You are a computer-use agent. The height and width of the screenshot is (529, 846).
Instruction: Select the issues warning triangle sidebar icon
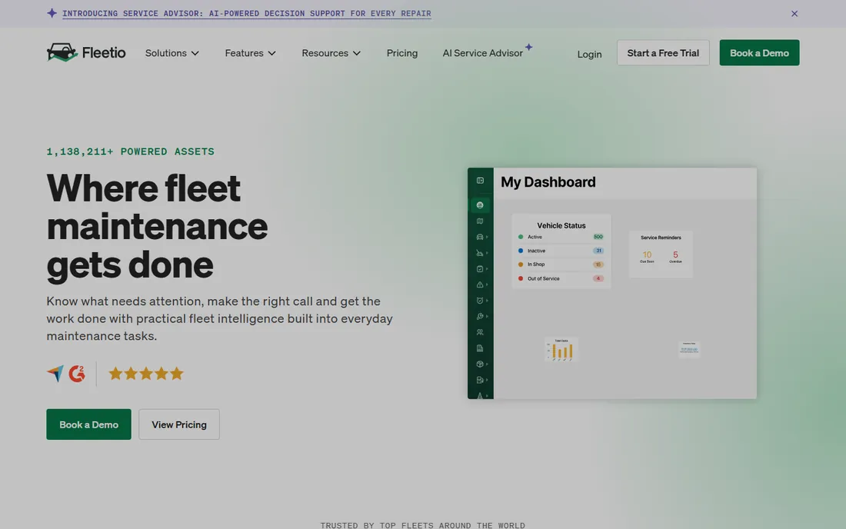tap(480, 284)
